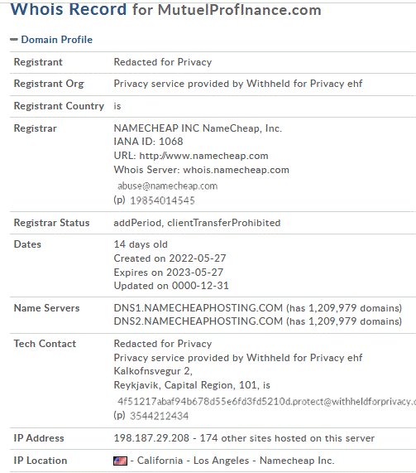Click the 'IANA ID: 1068' line
This screenshot has width=416, height=473.
click(x=148, y=142)
